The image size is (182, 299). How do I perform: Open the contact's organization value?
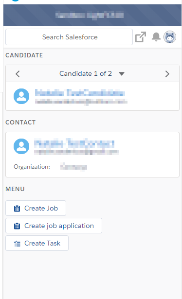tap(73, 167)
